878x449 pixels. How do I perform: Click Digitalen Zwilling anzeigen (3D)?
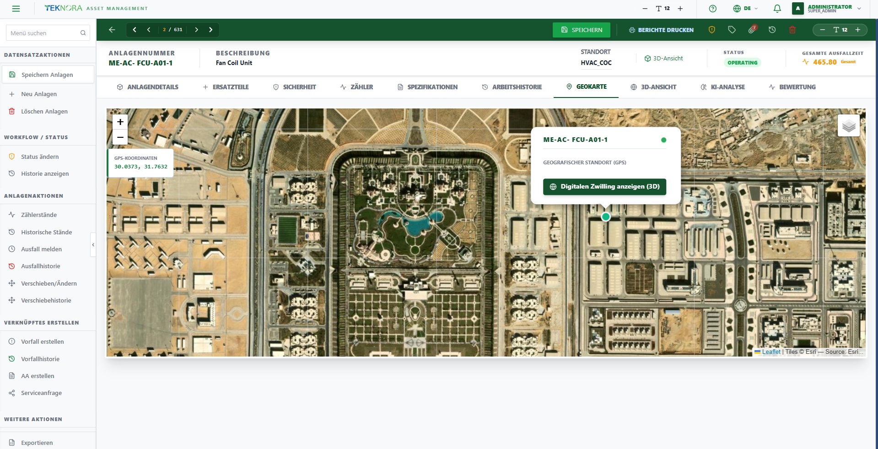(604, 187)
